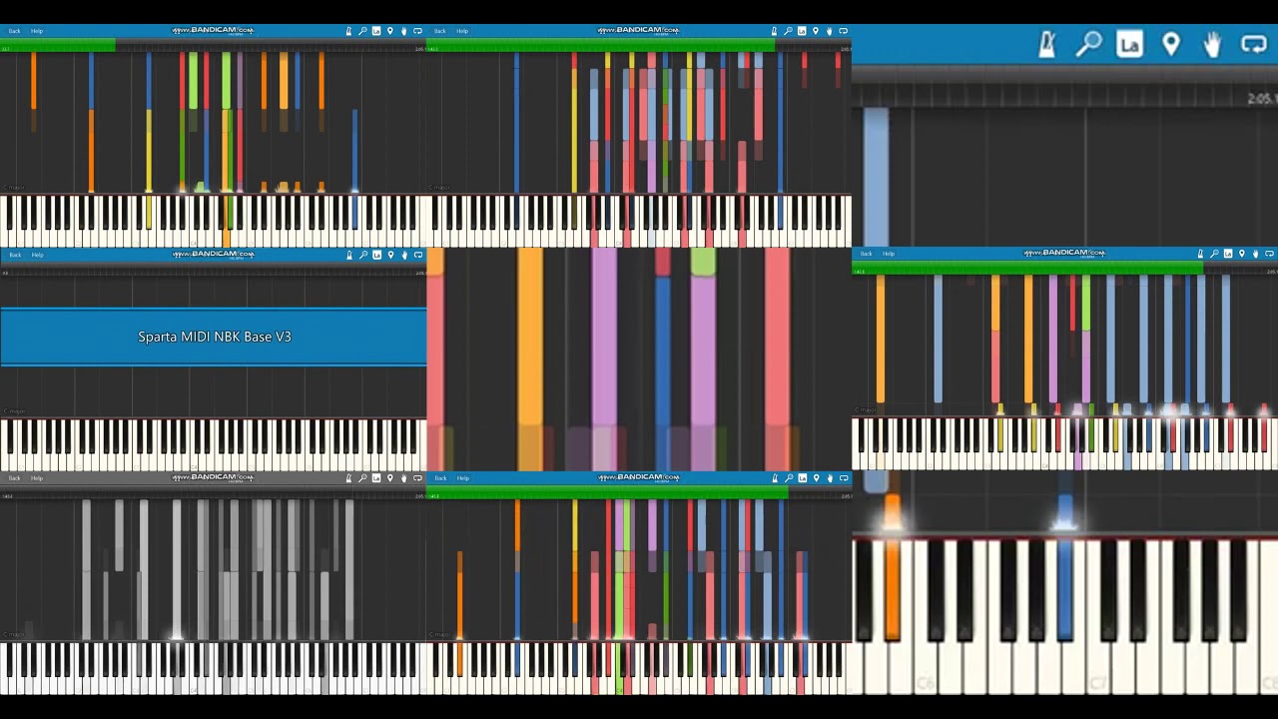Click the hand icon in the grayscale bottom-left panel
Screen dimensions: 1278x719
[x=403, y=478]
